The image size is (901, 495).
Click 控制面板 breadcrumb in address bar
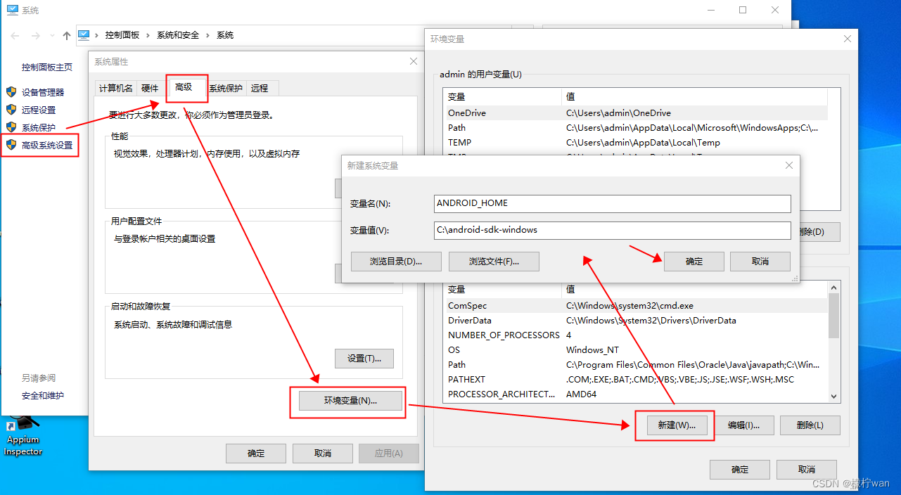122,35
